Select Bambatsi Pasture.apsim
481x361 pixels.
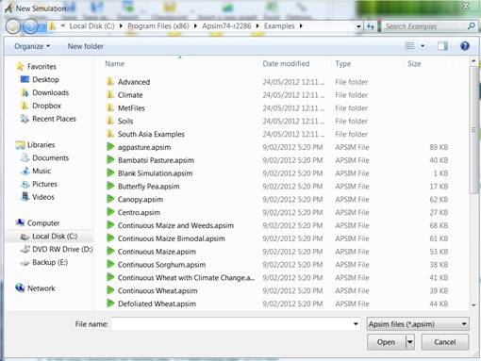pyautogui.click(x=156, y=160)
